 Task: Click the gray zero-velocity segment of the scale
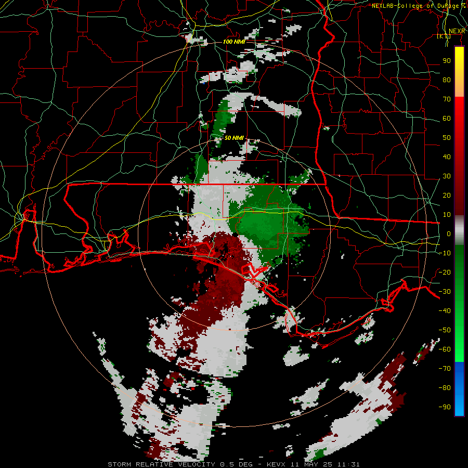coord(459,230)
